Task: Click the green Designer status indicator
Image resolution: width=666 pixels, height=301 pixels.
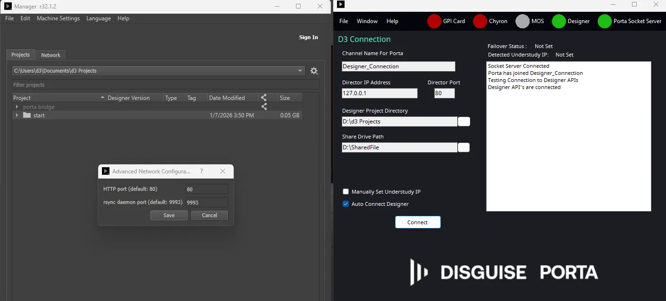Action: pos(559,21)
